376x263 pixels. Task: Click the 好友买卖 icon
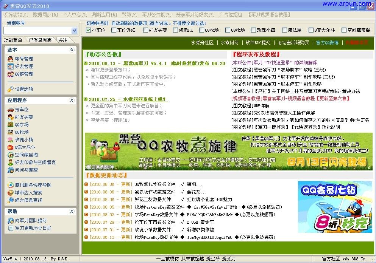tap(11, 117)
